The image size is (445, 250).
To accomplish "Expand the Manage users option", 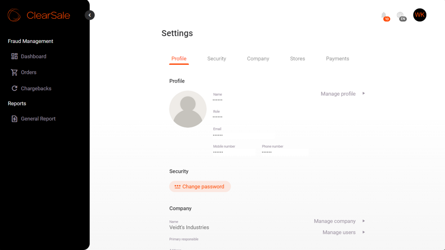I will [339, 232].
